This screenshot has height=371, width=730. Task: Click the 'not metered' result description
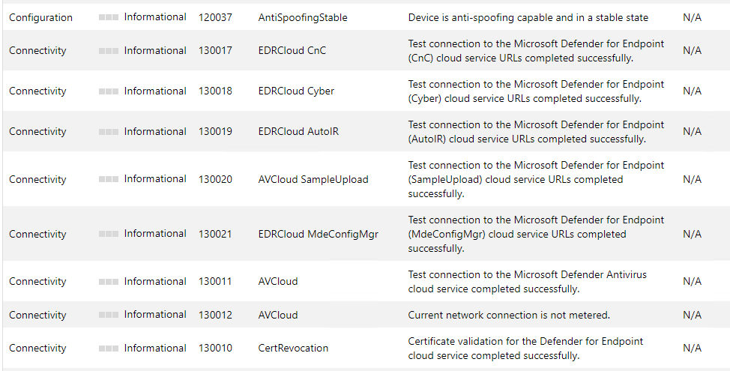pyautogui.click(x=509, y=315)
